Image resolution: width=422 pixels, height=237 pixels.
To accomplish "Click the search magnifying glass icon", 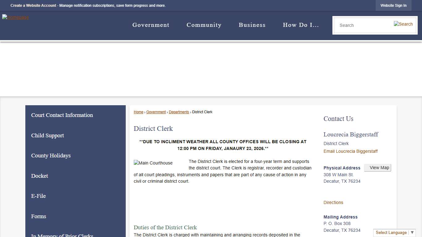I will pyautogui.click(x=403, y=24).
